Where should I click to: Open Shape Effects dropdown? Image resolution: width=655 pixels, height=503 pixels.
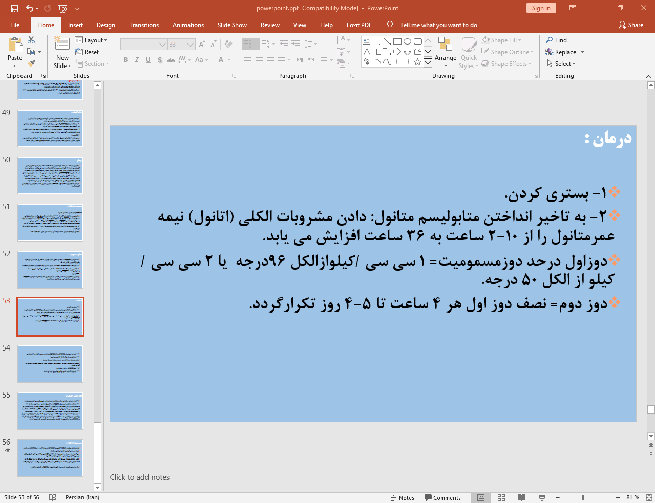tap(506, 64)
